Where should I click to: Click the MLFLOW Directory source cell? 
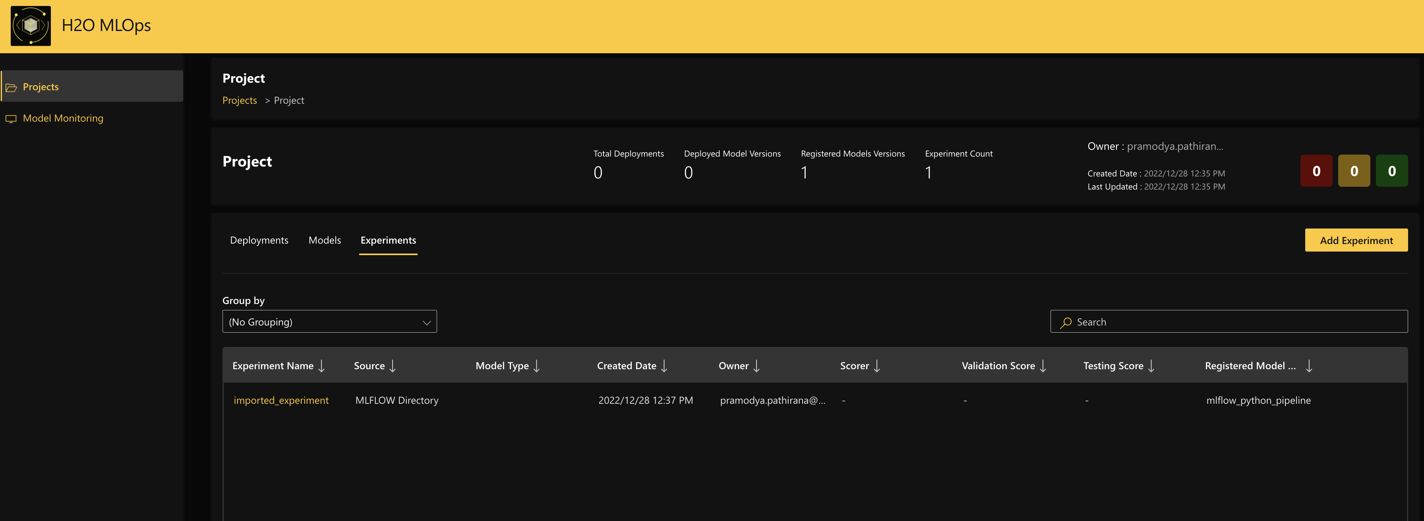pyautogui.click(x=397, y=400)
